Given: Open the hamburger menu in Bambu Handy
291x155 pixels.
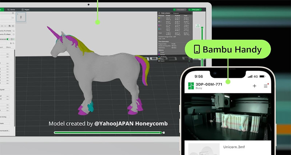Looking at the screenshot, I should pyautogui.click(x=266, y=86).
